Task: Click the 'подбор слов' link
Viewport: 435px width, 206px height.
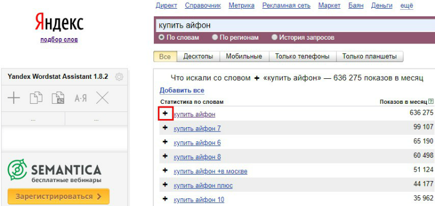Action: (x=59, y=40)
